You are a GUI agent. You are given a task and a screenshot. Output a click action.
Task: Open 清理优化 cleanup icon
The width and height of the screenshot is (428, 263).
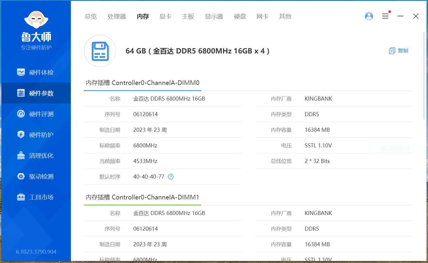(x=21, y=155)
